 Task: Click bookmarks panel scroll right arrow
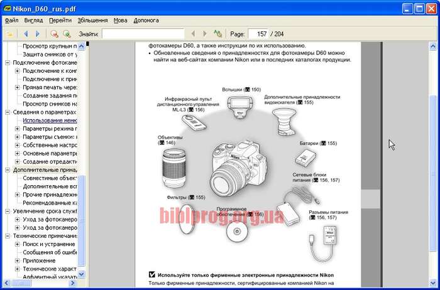(x=72, y=283)
